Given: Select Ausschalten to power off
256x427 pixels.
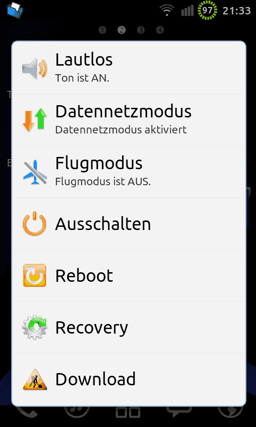Looking at the screenshot, I should (x=129, y=224).
